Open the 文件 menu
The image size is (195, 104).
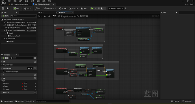pos(9,1)
